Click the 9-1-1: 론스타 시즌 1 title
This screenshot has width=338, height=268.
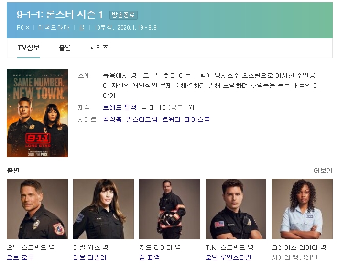tap(60, 15)
